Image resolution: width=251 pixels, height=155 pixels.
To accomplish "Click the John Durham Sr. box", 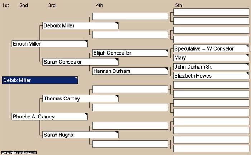I will [x=211, y=67].
